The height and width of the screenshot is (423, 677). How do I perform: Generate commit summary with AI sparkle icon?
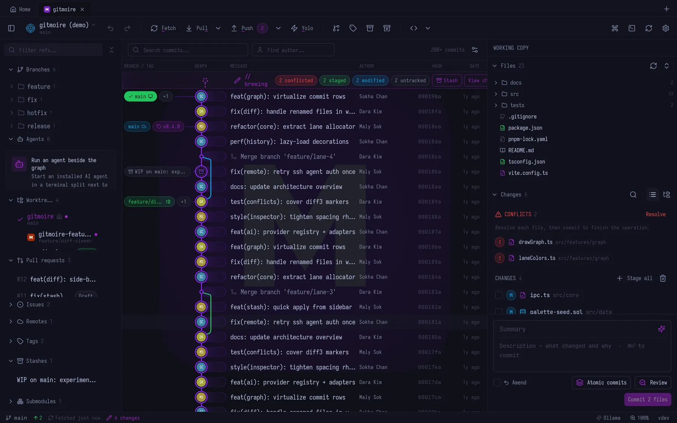tap(662, 329)
